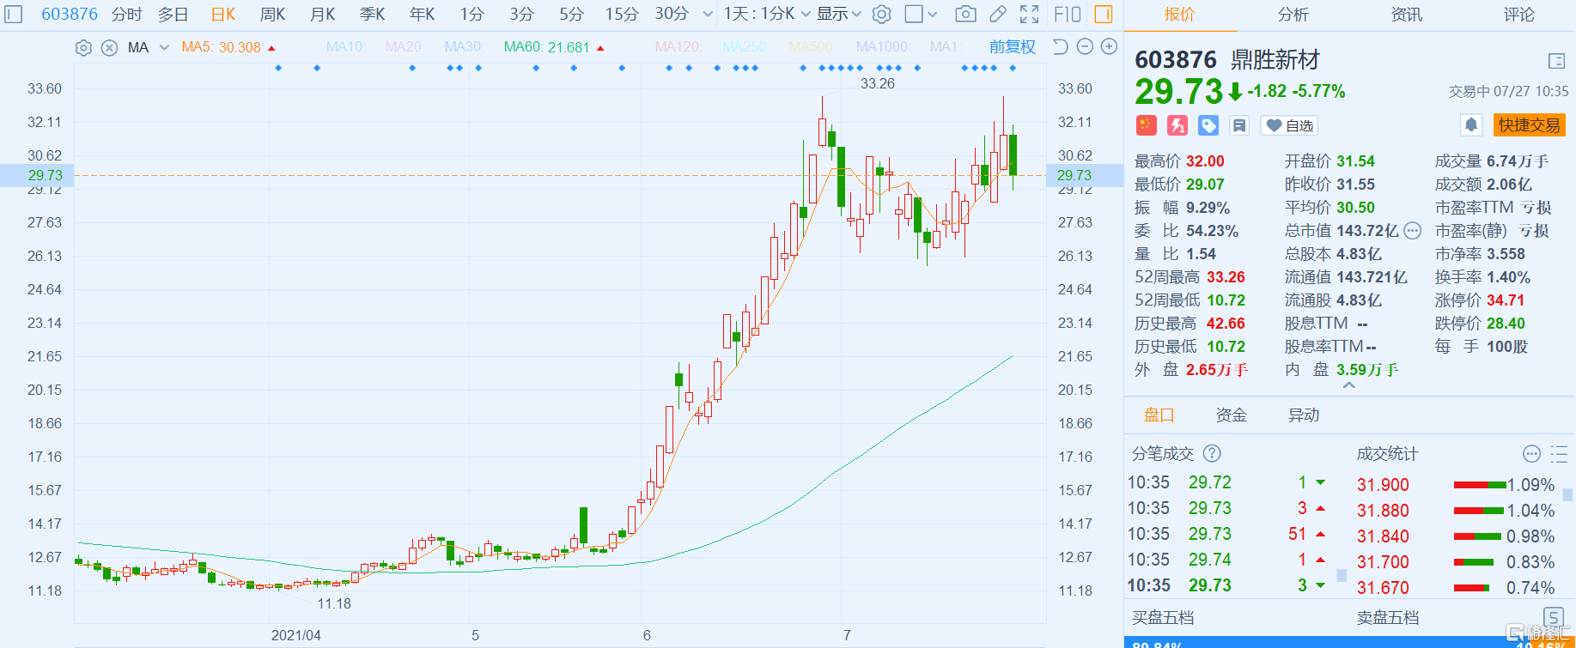This screenshot has width=1576, height=648.
Task: Click the level 5 order book icon
Action: (x=1554, y=617)
